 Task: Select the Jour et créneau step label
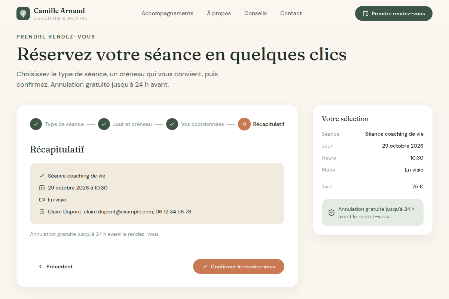[132, 124]
